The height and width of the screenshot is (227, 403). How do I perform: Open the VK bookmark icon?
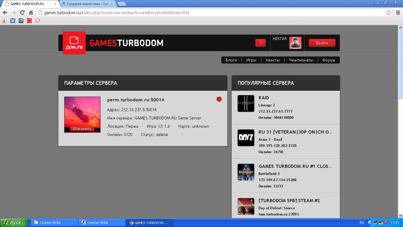tap(13, 21)
